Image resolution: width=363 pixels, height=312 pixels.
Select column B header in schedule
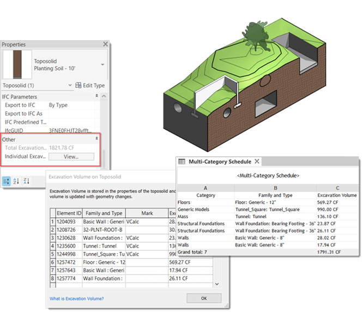pos(275,188)
